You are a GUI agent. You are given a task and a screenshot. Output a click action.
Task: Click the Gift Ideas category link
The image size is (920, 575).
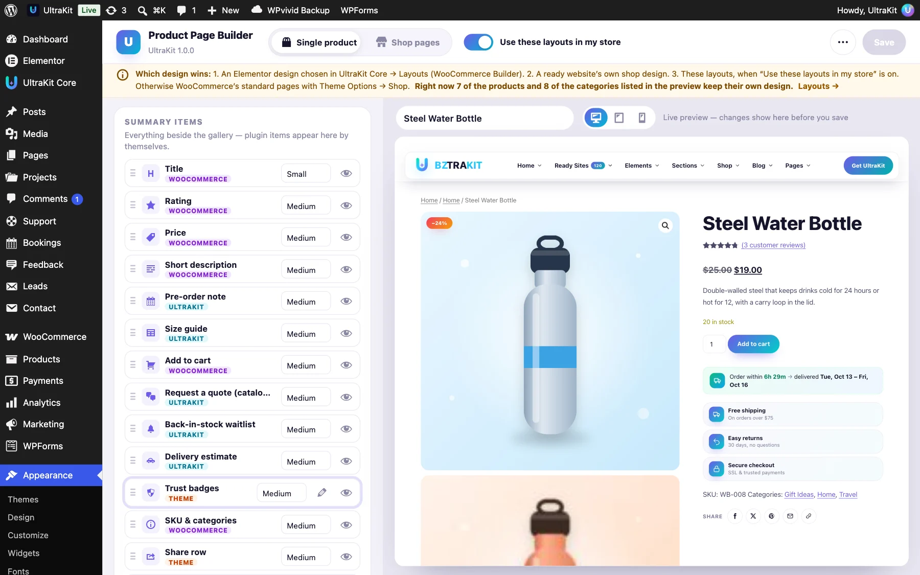coord(799,494)
